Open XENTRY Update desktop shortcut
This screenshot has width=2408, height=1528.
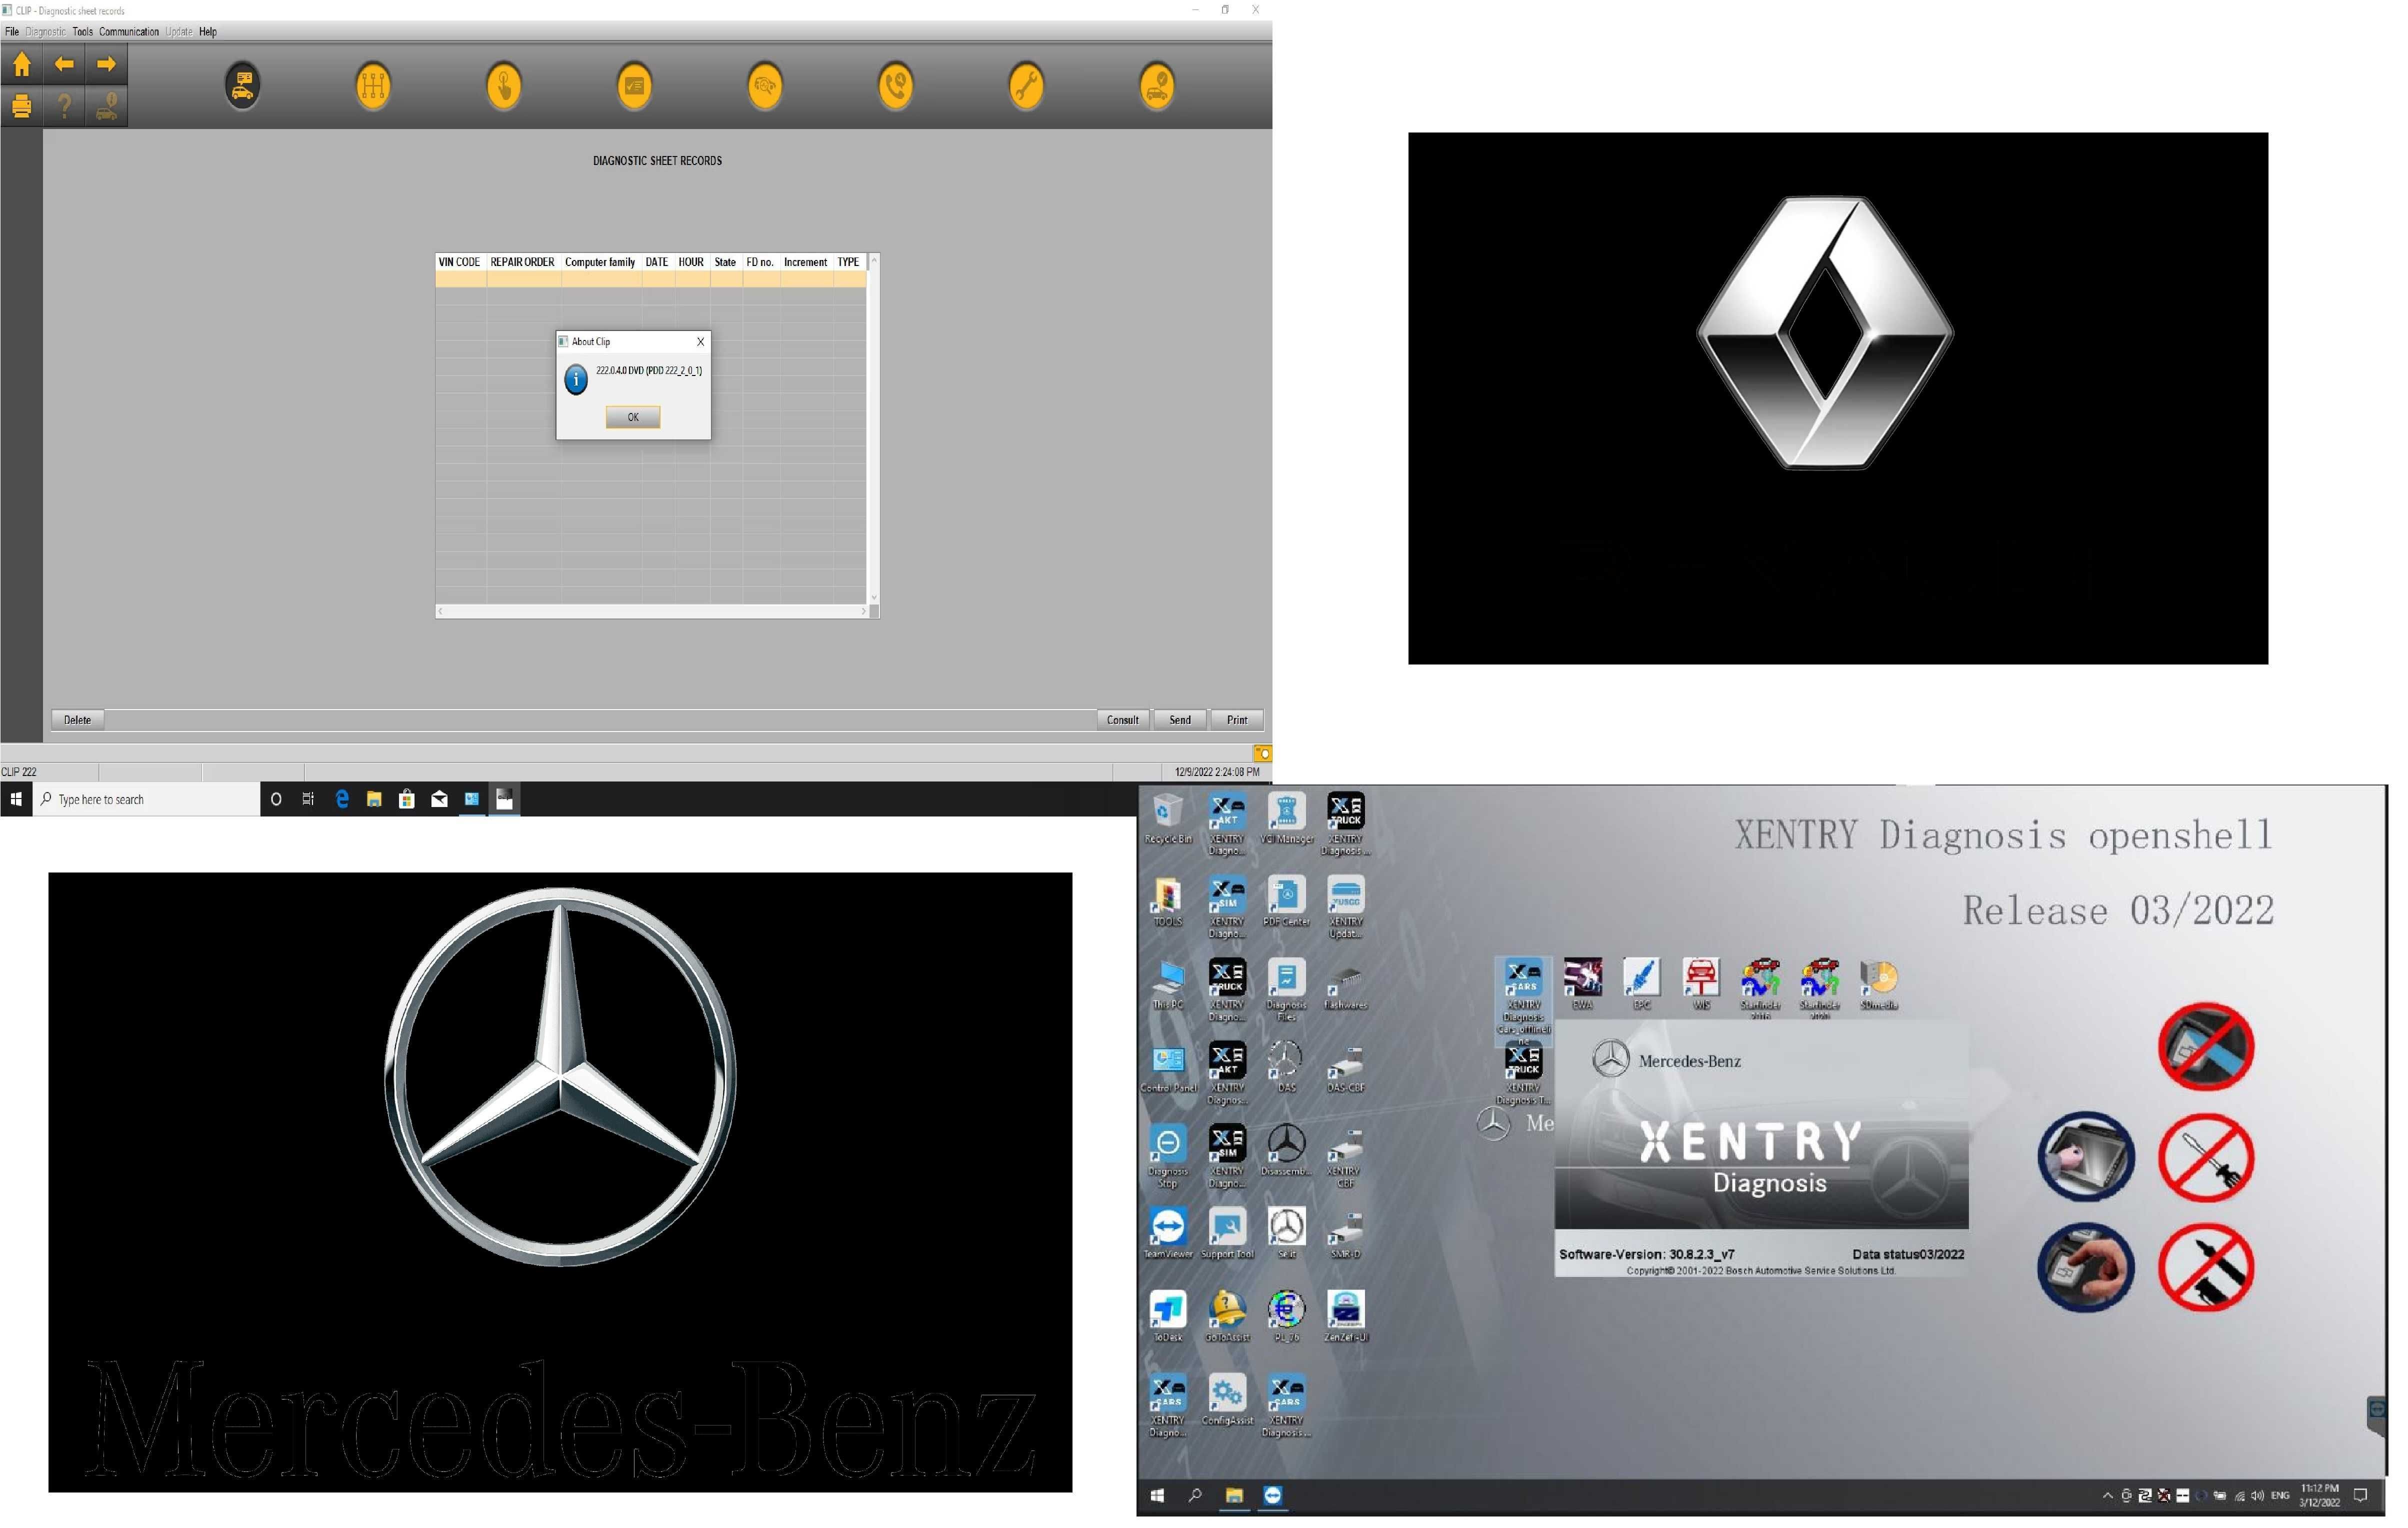tap(1346, 908)
